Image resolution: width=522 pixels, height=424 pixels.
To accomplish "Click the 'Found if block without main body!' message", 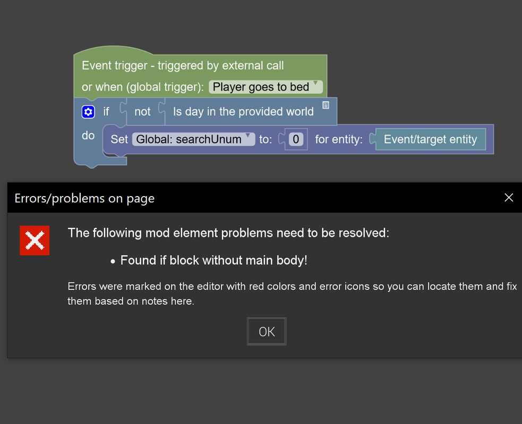I will pos(213,260).
